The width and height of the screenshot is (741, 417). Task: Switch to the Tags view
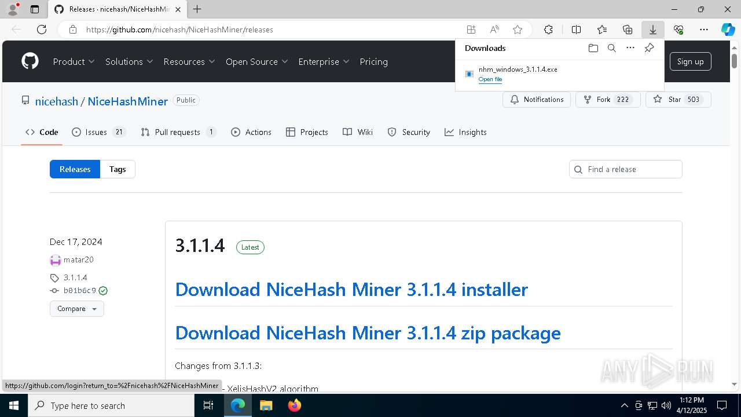click(x=118, y=169)
